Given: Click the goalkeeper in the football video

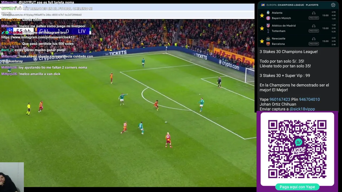Looking at the screenshot, I should click(x=219, y=82).
